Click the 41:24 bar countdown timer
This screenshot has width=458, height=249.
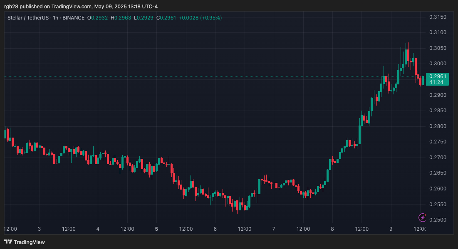coord(436,82)
